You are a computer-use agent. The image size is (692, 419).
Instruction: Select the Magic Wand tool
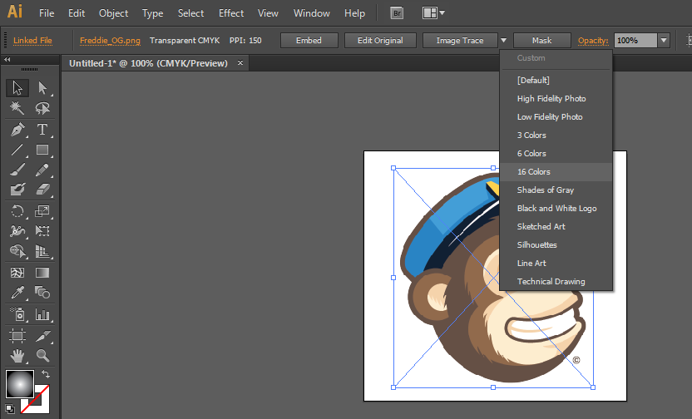[x=17, y=108]
